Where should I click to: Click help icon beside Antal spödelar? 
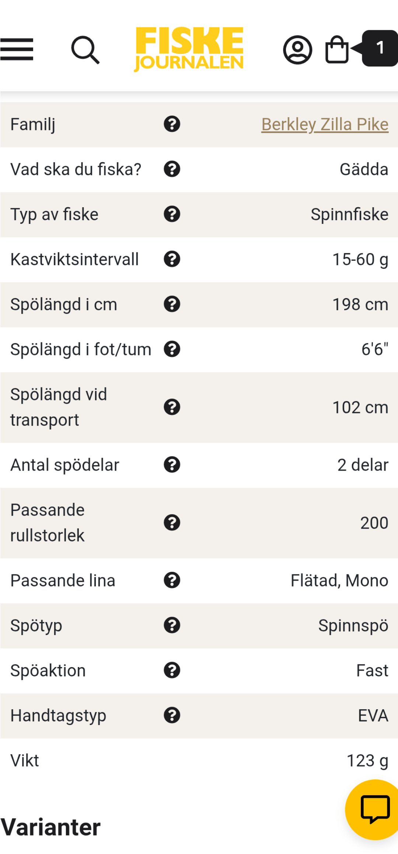coord(172,465)
